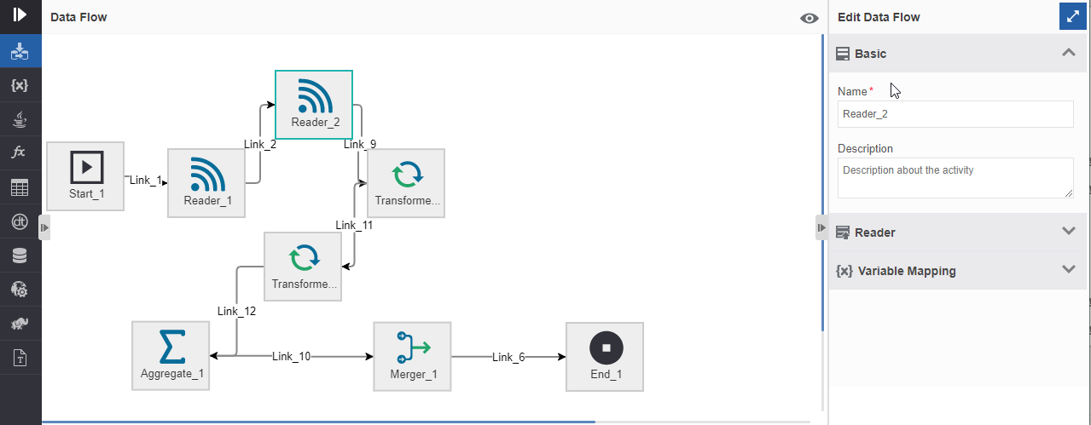Toggle the eye preview icon in Data Flow header
1091x425 pixels.
(x=810, y=19)
